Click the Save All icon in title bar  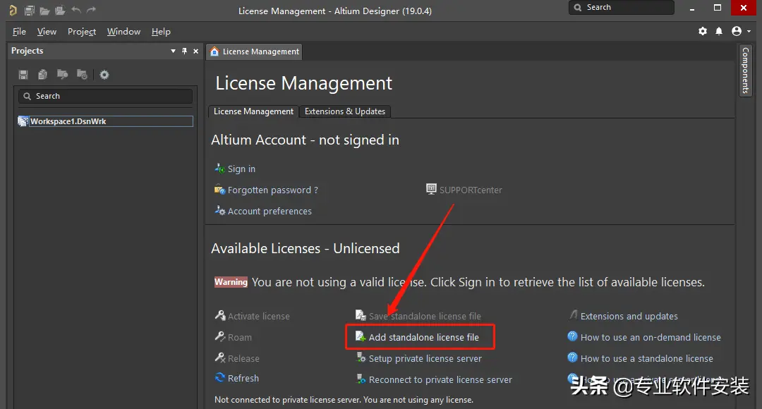tap(29, 10)
